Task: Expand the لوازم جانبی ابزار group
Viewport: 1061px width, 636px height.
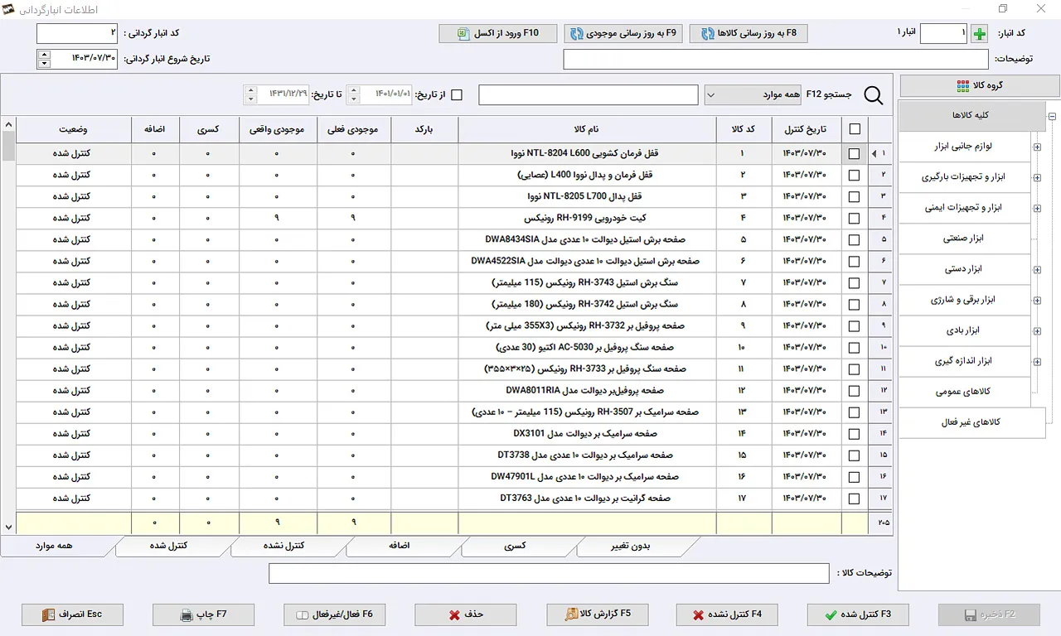Action: click(1037, 147)
